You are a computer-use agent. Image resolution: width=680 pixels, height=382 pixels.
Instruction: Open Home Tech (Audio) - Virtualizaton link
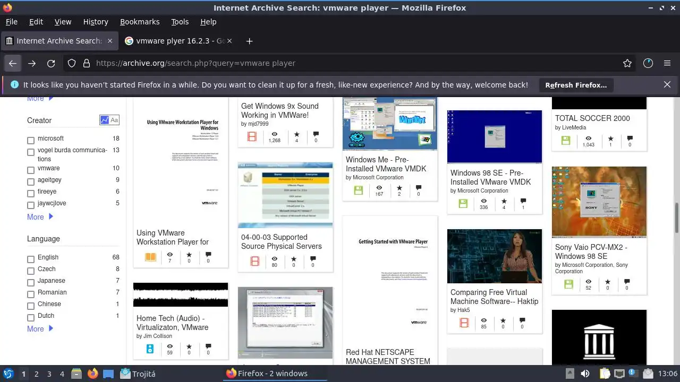pos(172,323)
